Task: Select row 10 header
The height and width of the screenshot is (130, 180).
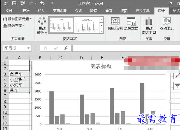Action: (x=5, y=112)
